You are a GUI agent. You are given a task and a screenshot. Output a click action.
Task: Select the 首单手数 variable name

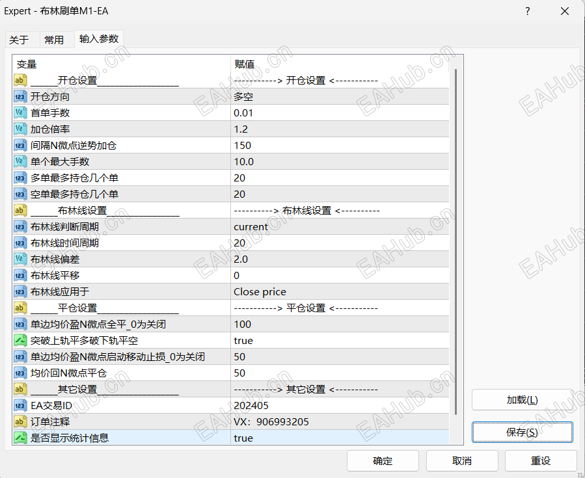[50, 113]
